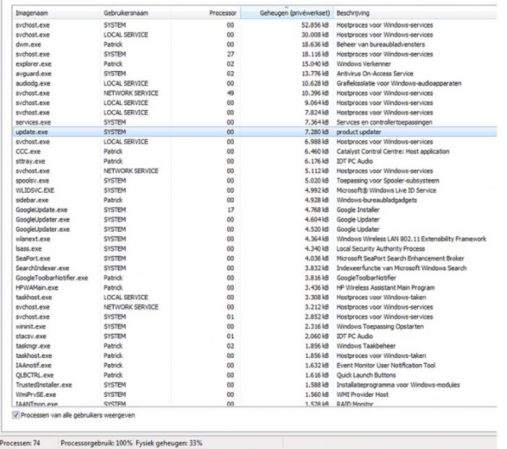Click the 'Processorgebruik: 100%' status bar entry
507x449 pixels.
pyautogui.click(x=96, y=443)
